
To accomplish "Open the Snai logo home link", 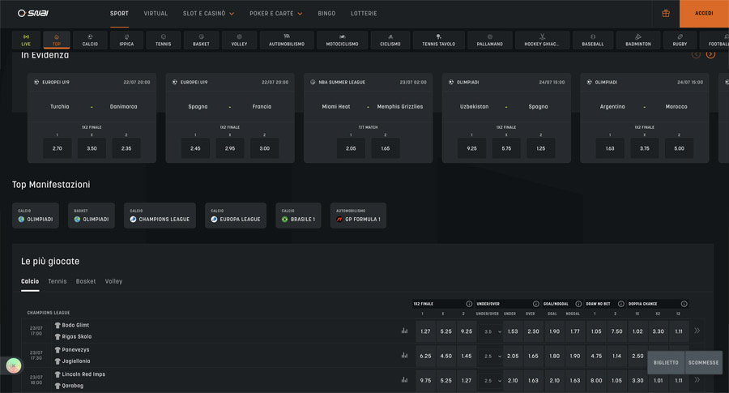I will [x=32, y=13].
